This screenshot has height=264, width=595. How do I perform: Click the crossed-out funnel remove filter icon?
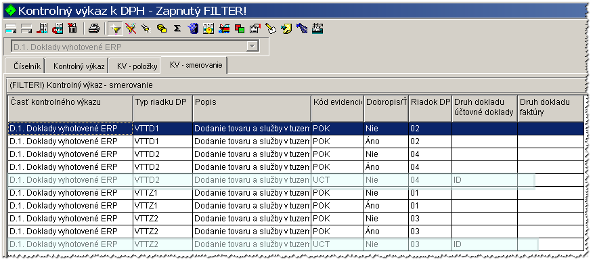(x=131, y=28)
